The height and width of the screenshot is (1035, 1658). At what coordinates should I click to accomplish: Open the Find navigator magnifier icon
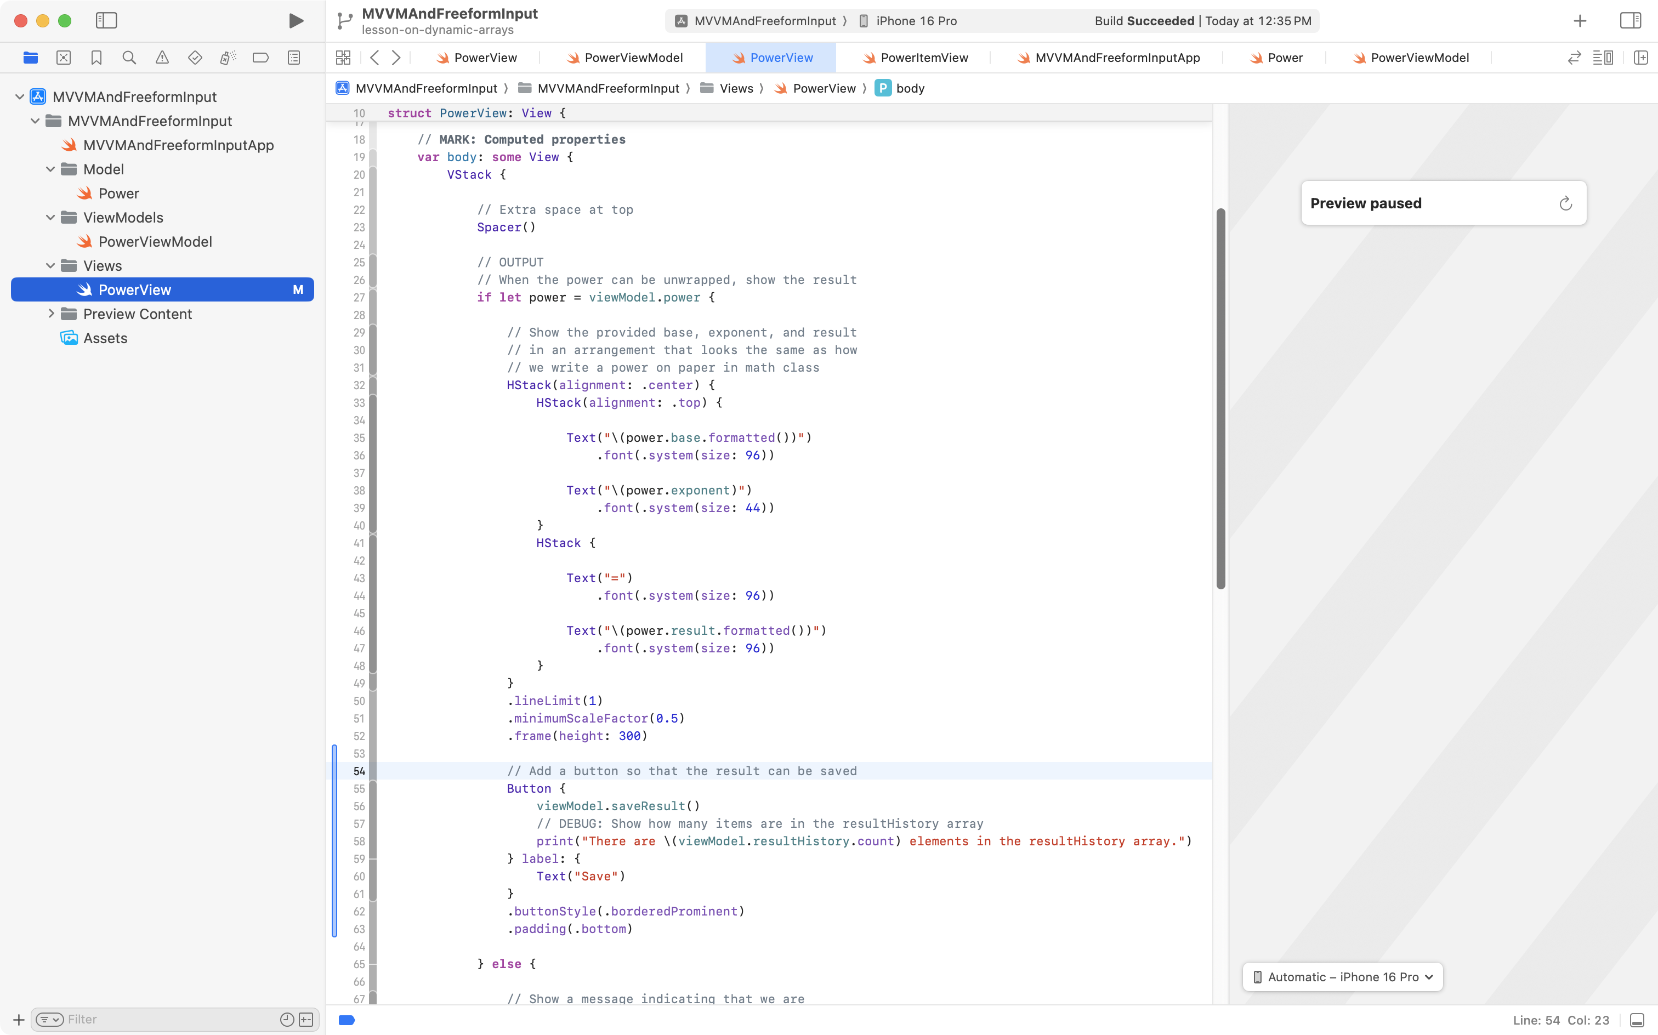click(129, 58)
